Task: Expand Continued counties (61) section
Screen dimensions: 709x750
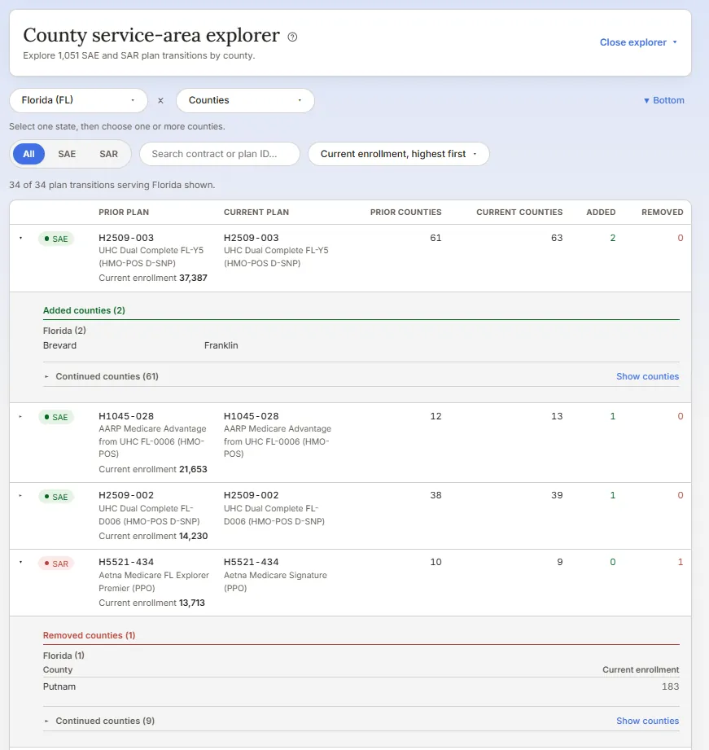Action: point(102,376)
